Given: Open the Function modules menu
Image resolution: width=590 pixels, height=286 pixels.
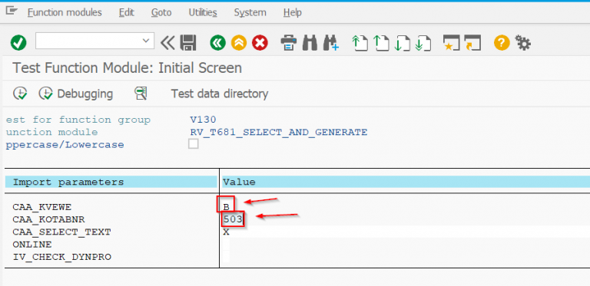Looking at the screenshot, I should click(x=65, y=12).
